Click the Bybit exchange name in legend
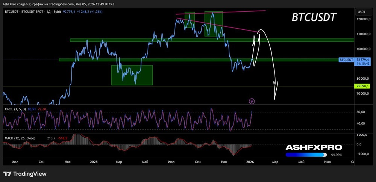376x182 pixels. tap(56, 11)
